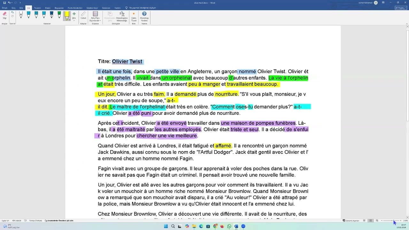Click the vertical scrollbar thumb
This screenshot has height=230, width=409.
tap(407, 75)
